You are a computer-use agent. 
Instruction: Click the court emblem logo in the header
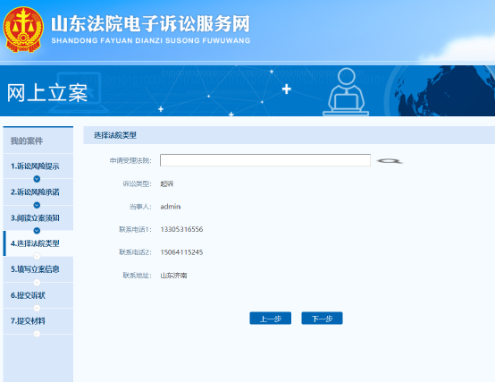tap(23, 30)
